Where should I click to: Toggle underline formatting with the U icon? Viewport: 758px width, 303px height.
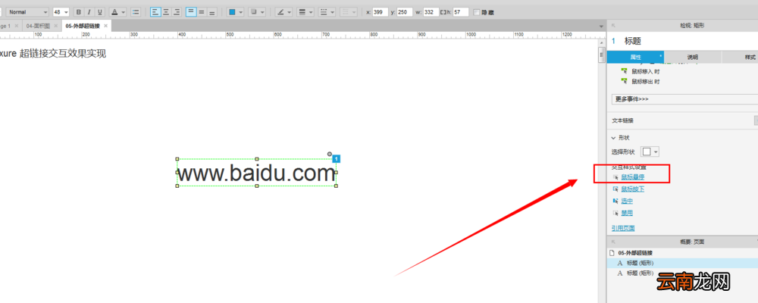point(100,12)
